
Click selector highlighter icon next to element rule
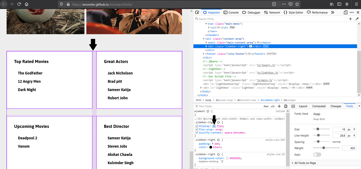coord(208,111)
